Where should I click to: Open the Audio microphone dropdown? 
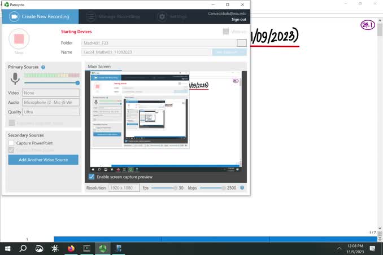pyautogui.click(x=51, y=103)
